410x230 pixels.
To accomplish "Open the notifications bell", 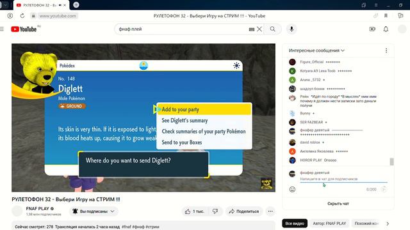I will pos(386,29).
